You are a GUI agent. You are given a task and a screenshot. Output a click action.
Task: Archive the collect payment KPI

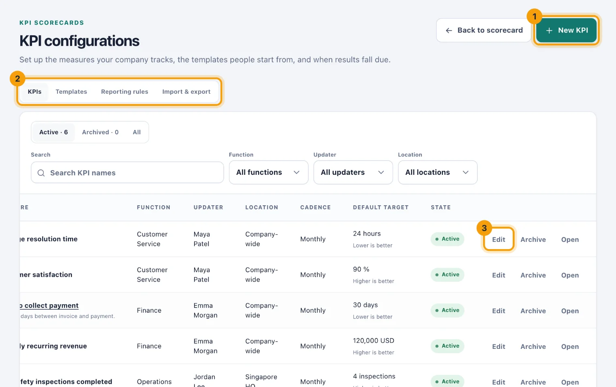[533, 311]
